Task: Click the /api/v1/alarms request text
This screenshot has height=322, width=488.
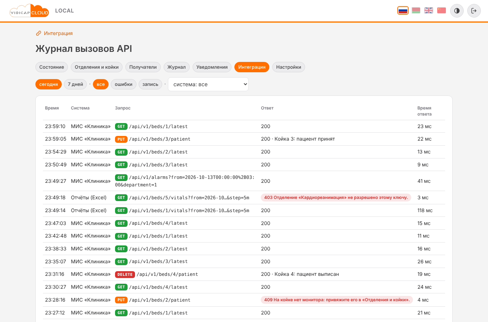Action: (185, 181)
